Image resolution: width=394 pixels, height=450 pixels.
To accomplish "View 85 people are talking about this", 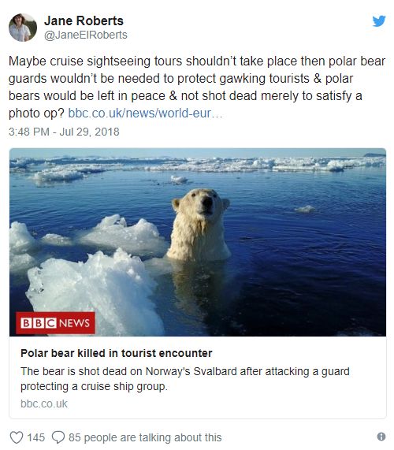I will click(x=145, y=437).
